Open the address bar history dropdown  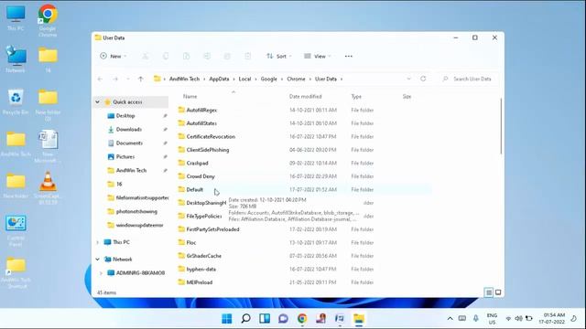click(409, 79)
